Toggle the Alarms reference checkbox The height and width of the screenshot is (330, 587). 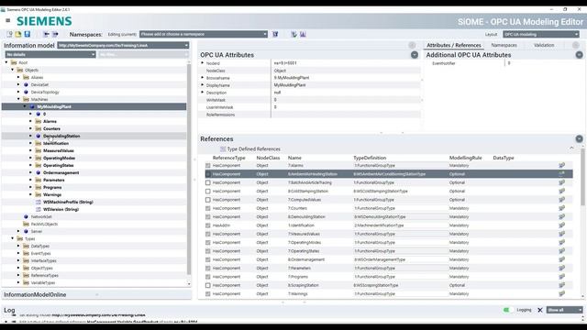208,165
